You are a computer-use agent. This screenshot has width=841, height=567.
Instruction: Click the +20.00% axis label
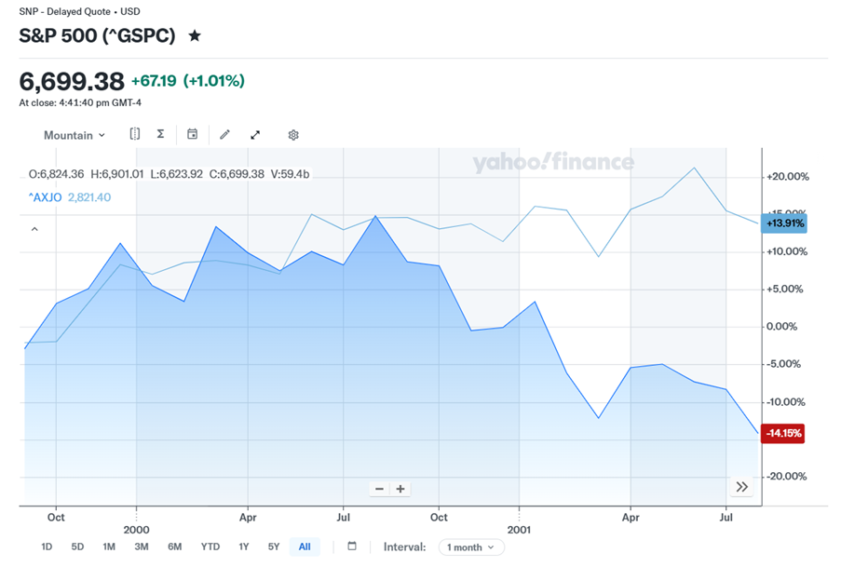(x=787, y=177)
